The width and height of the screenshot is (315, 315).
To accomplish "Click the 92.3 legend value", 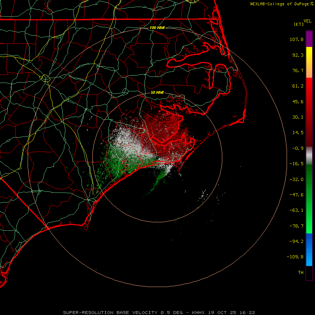I will 298,55.
